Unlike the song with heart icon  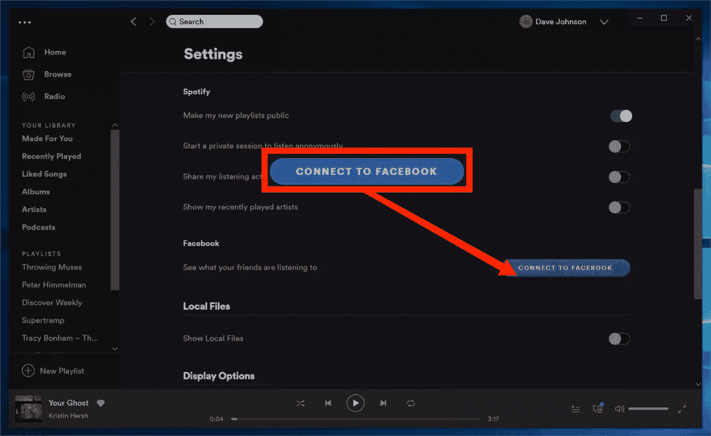point(101,403)
